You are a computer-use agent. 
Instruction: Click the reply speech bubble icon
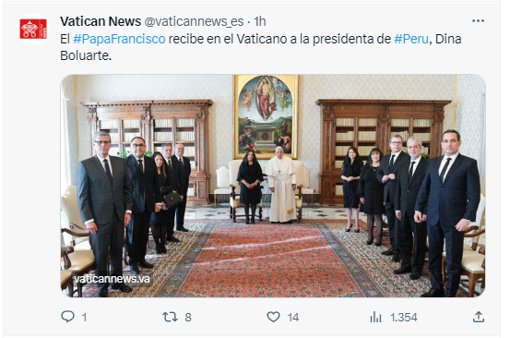click(x=67, y=317)
